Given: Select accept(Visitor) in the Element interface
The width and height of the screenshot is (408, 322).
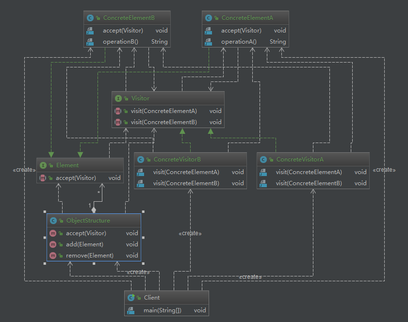Looking at the screenshot, I should tap(76, 178).
